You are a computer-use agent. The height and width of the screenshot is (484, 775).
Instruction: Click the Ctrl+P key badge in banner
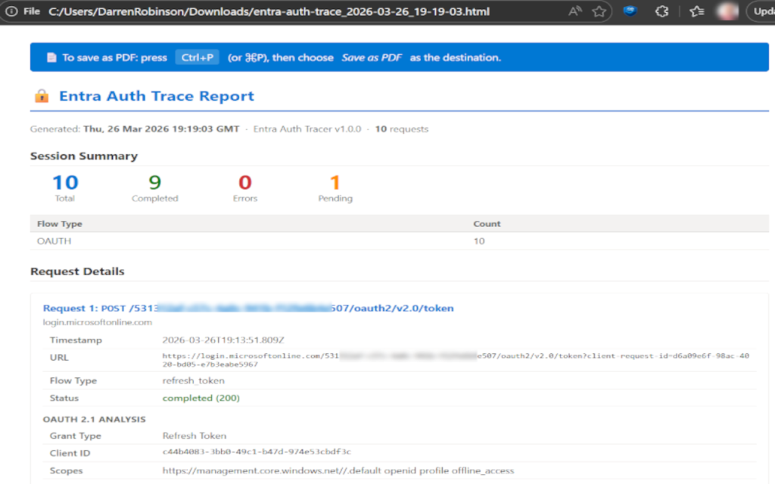point(198,57)
